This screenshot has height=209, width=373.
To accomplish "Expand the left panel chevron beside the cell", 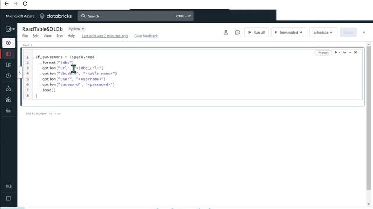I will point(20,73).
